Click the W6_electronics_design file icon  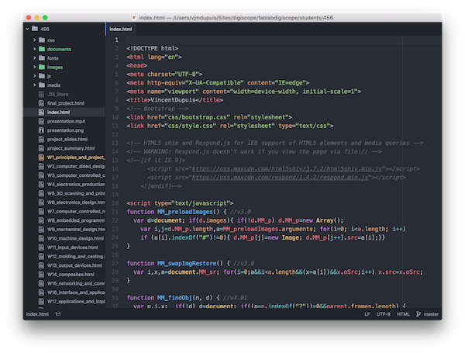pos(41,202)
